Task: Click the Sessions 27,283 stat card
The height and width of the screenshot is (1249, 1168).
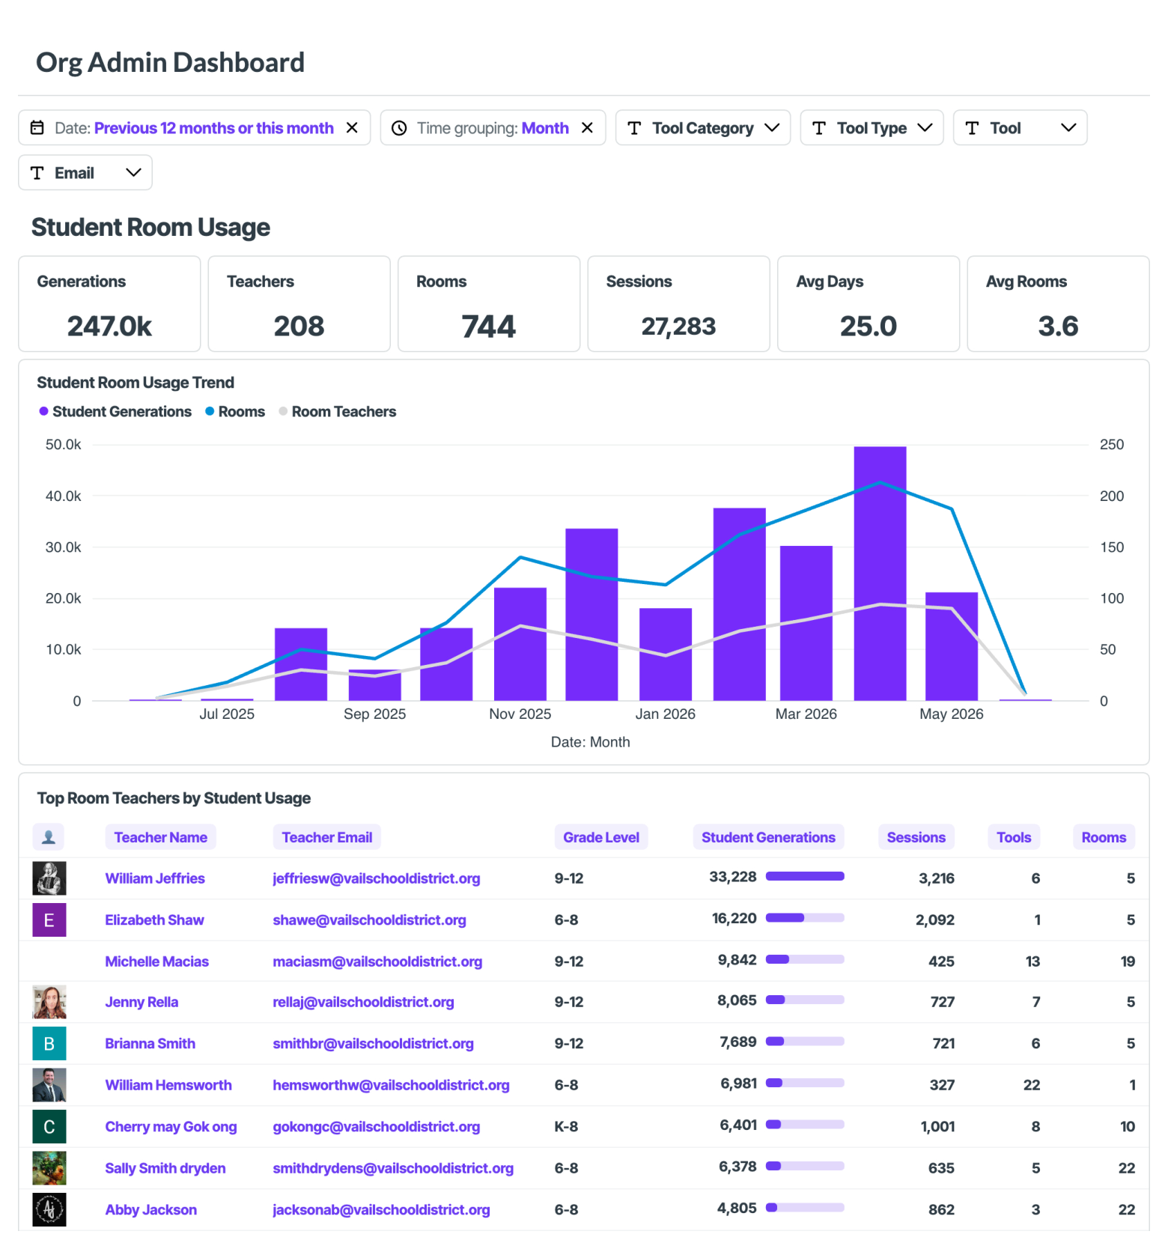Action: point(679,304)
